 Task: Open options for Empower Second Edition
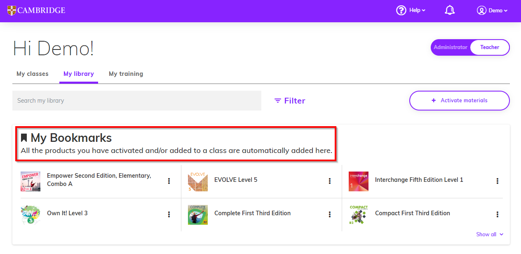(x=169, y=181)
